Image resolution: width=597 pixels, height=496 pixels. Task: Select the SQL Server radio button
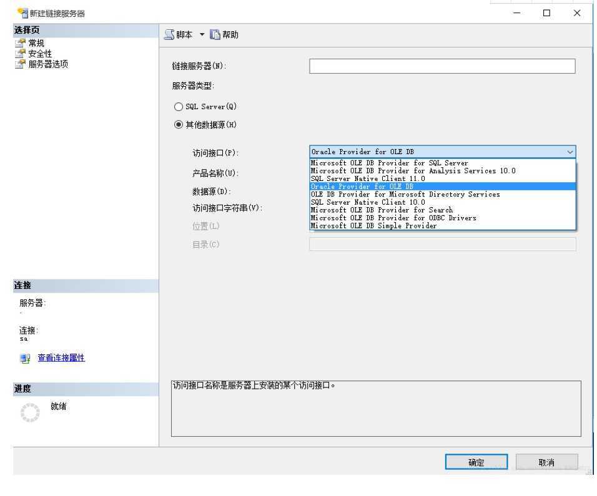tap(179, 107)
